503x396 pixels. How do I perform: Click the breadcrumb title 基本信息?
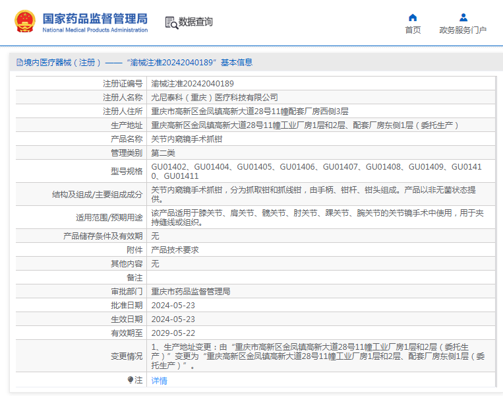click(x=237, y=62)
